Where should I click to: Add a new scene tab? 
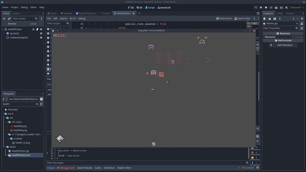tap(139, 13)
